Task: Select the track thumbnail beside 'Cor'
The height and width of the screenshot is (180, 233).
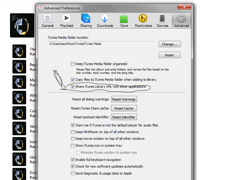Action: point(19,113)
